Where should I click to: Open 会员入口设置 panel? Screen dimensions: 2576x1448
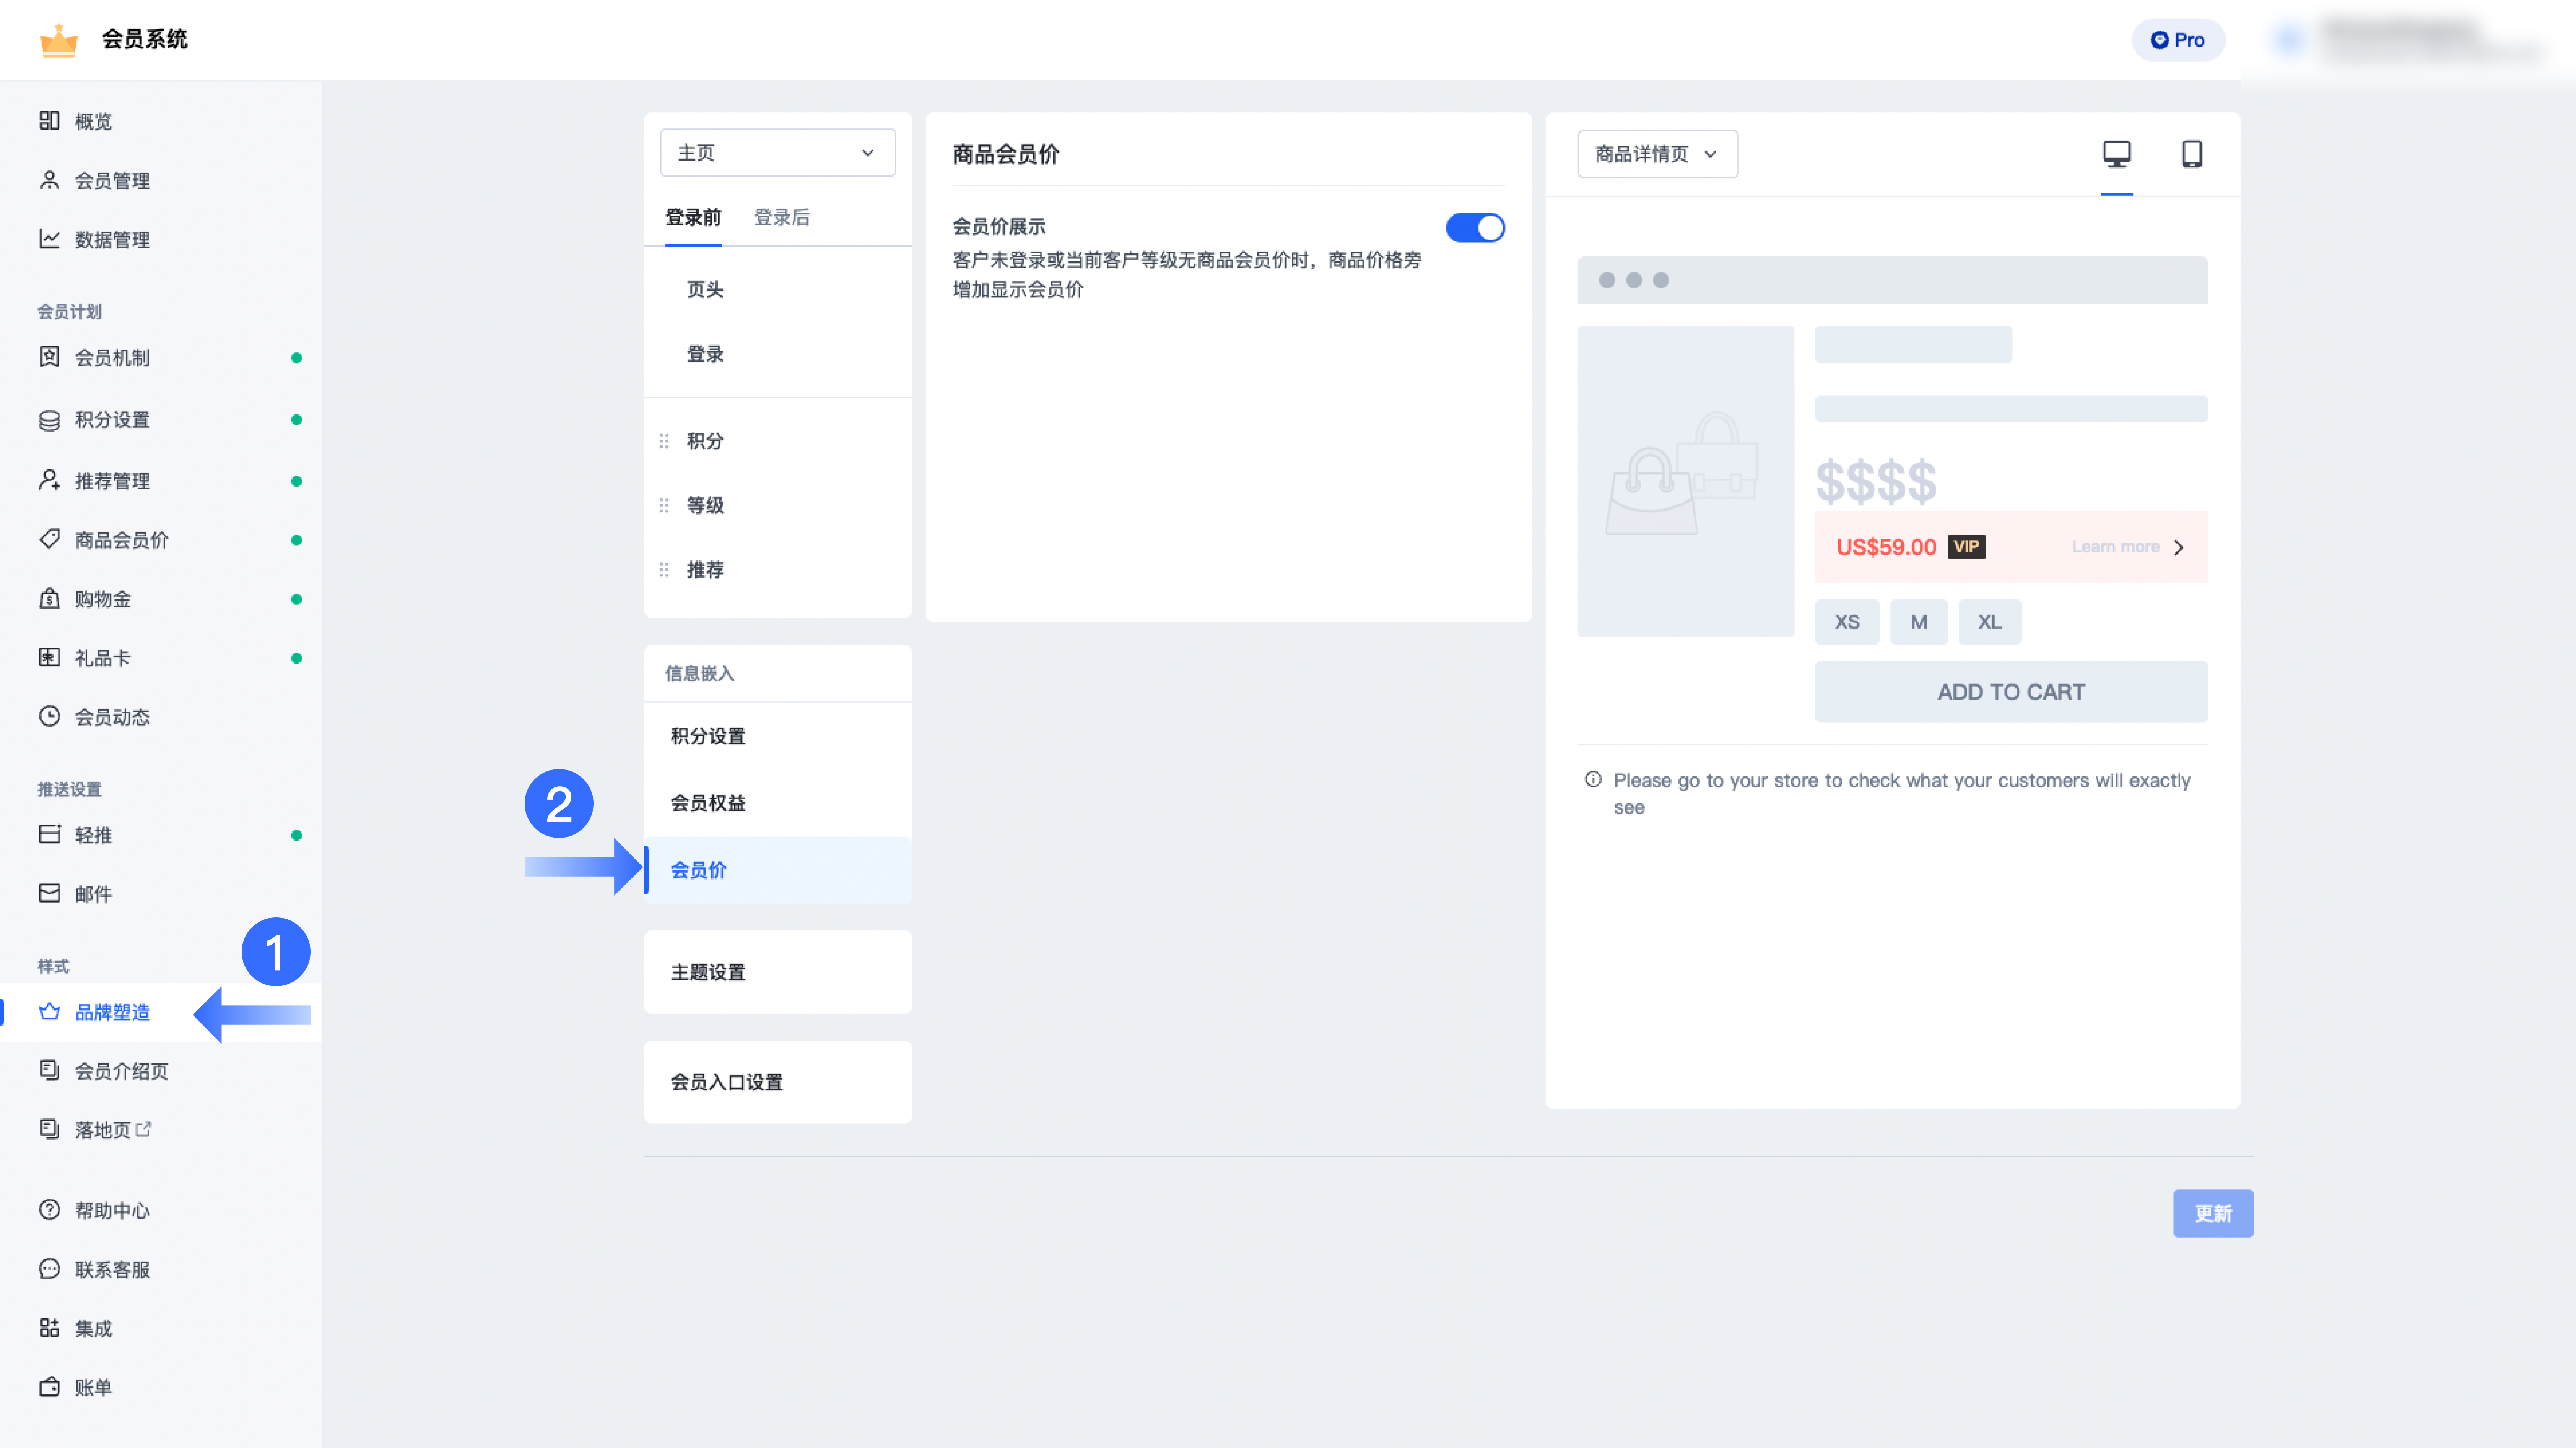tap(777, 1082)
